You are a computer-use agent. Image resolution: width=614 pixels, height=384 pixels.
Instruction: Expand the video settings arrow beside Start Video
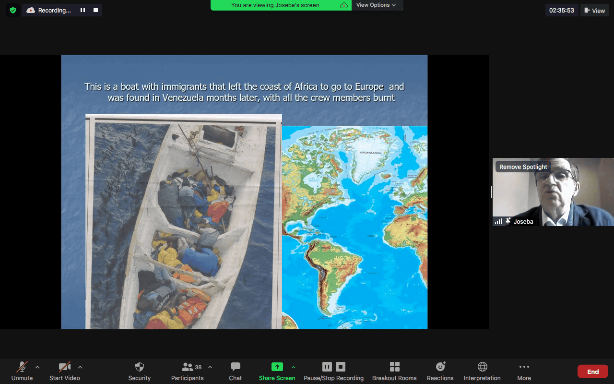(80, 367)
